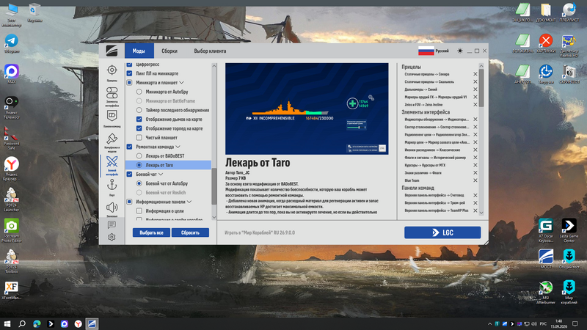Toggle the Миникарта и планшет group checkbox
Viewport: 587px width, 330px height.
click(130, 82)
